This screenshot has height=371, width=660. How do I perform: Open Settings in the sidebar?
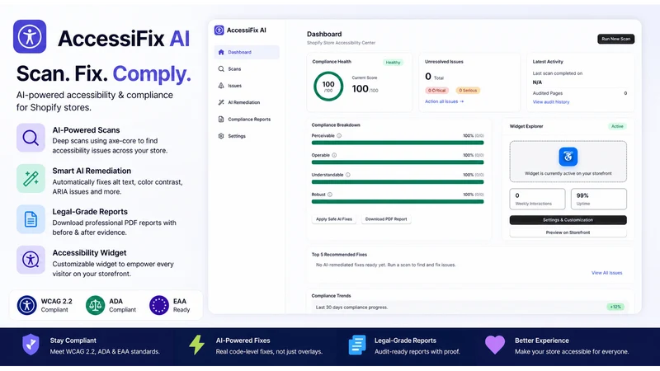coord(247,136)
